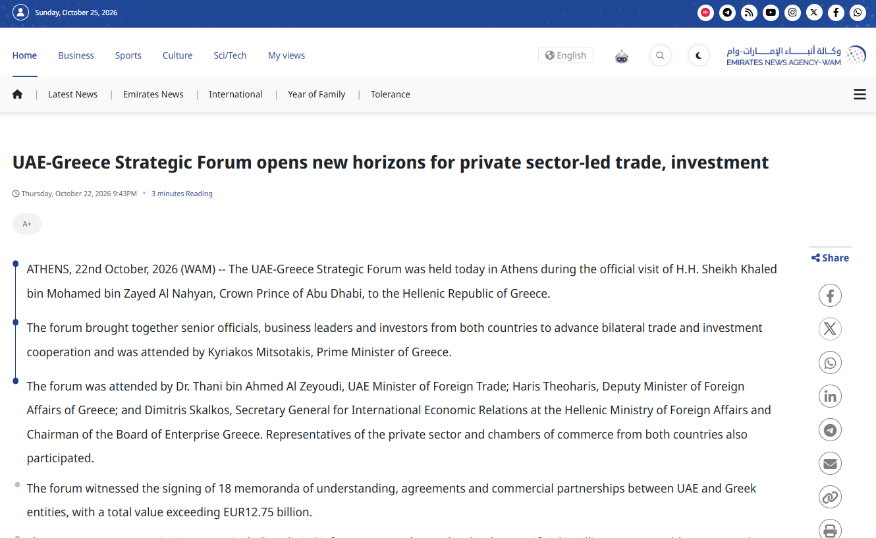Open the search magnifier icon

[661, 56]
